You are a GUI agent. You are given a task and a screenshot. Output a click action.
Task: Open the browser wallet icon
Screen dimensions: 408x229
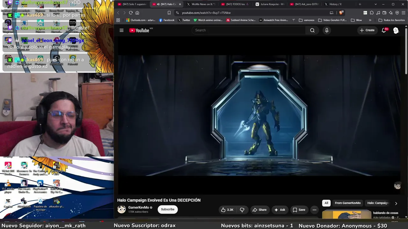[x=384, y=13]
